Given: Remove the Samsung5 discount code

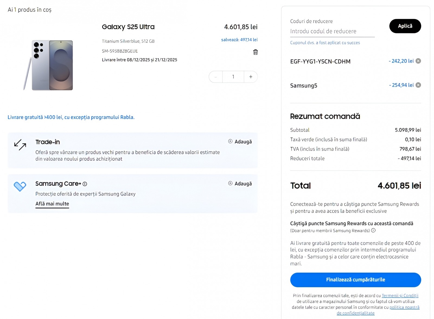Looking at the screenshot, I should coord(418,85).
